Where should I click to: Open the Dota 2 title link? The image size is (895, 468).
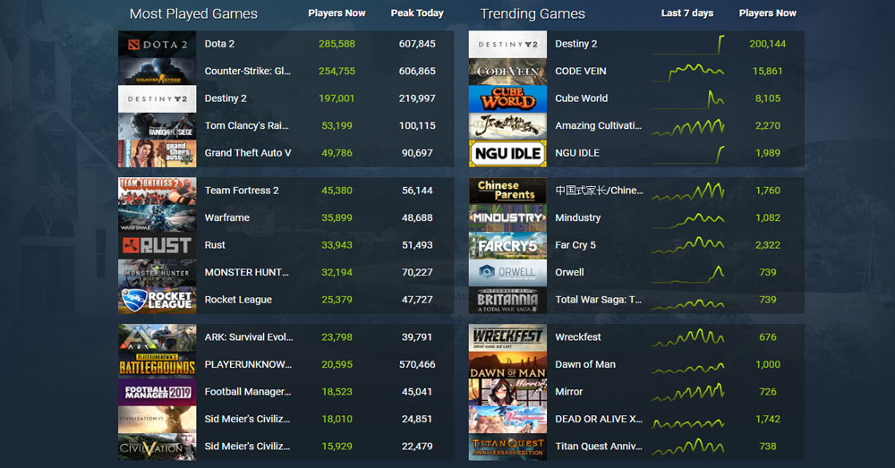[x=219, y=44]
